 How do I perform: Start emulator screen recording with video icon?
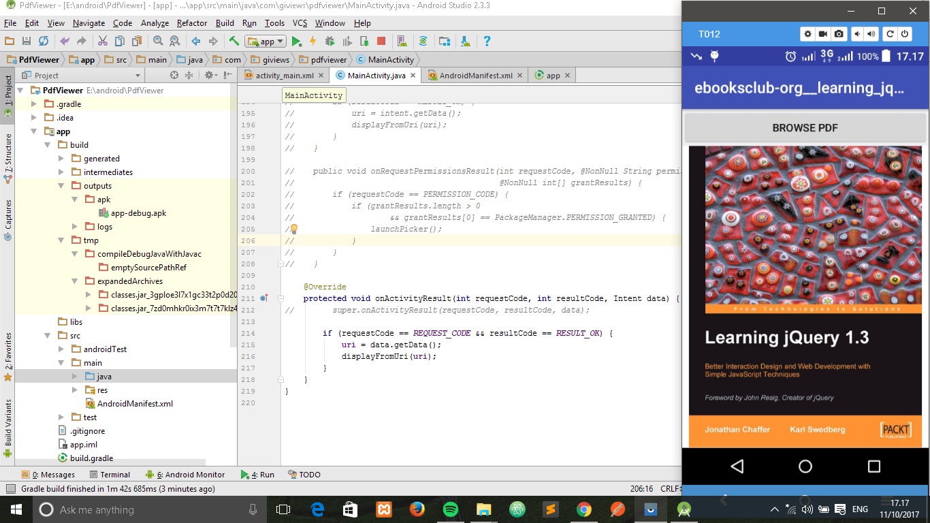click(x=823, y=34)
